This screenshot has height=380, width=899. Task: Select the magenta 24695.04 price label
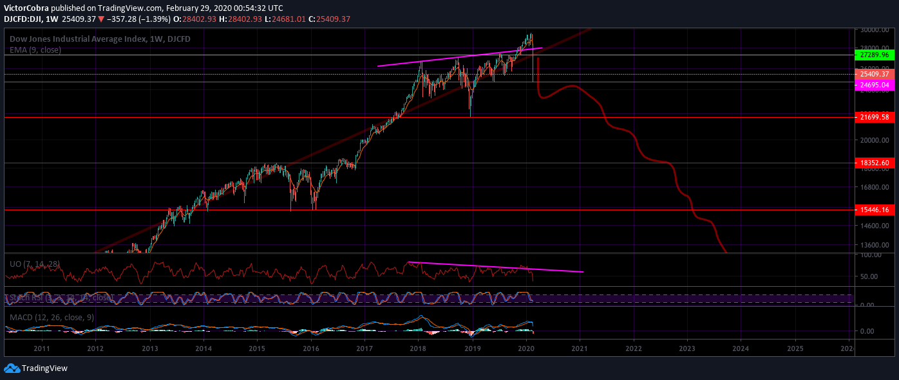point(875,85)
